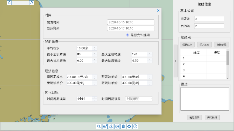This screenshot has width=234, height=131.
Task: Expand the 时间最短 optimization dropdown
Action: click(151, 98)
